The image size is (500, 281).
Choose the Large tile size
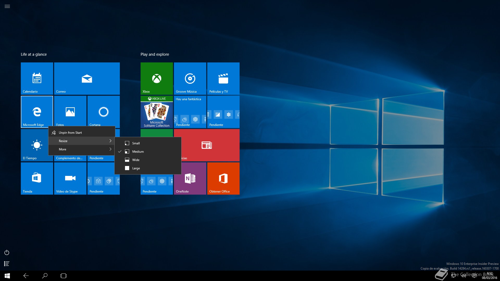click(148, 168)
